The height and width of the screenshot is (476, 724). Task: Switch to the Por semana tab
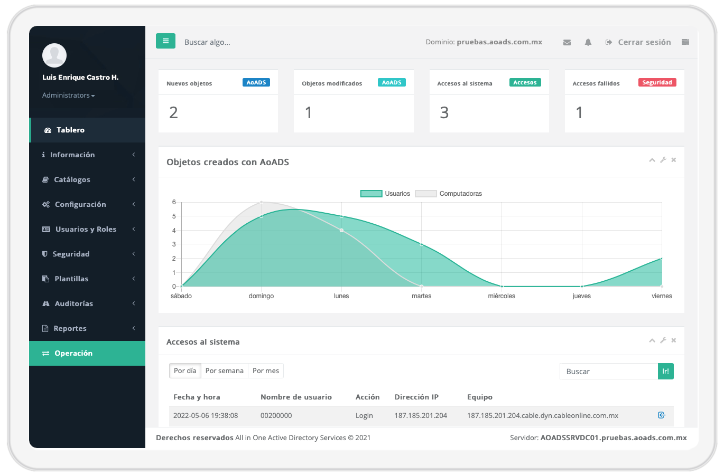coord(225,371)
